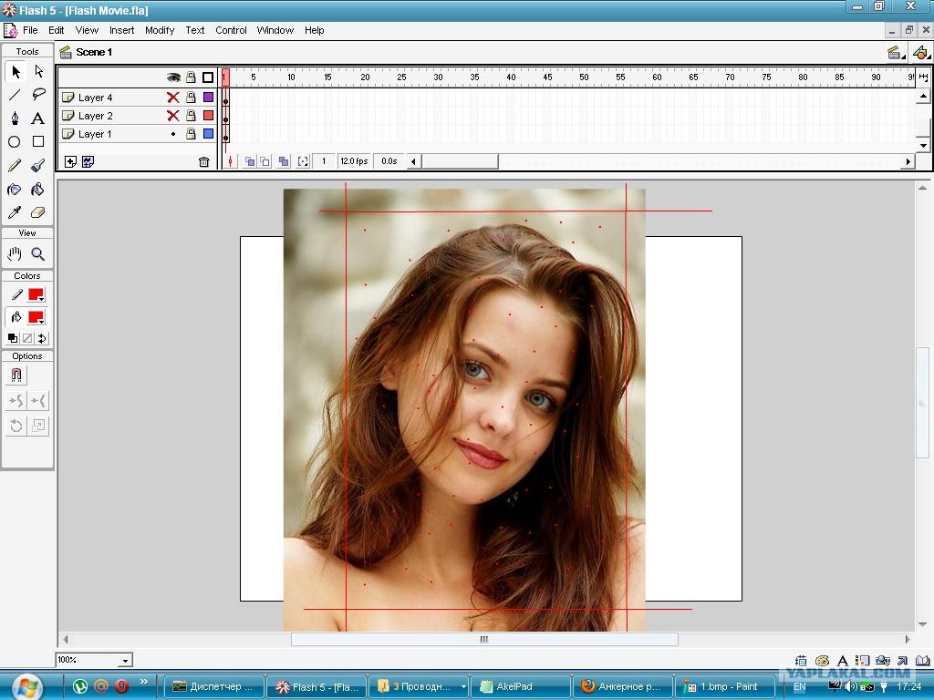The image size is (934, 700).
Task: Toggle visibility of Layer 2
Action: tap(172, 116)
